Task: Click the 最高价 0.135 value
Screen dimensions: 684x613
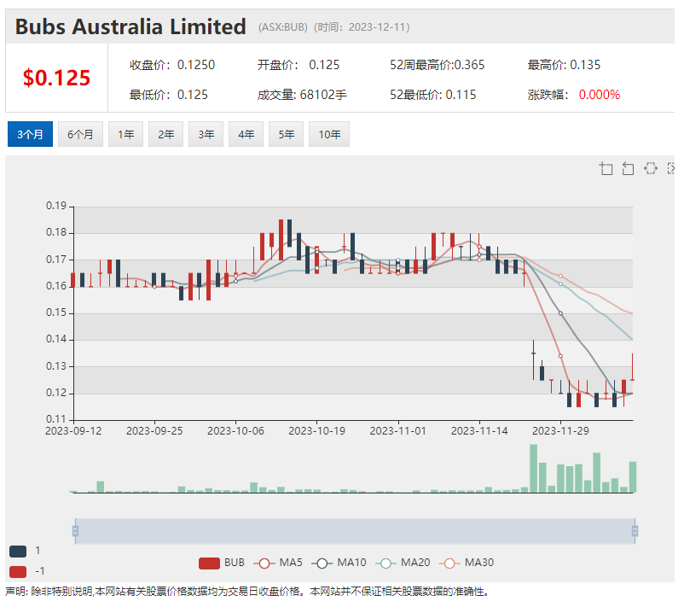Action: (x=585, y=65)
